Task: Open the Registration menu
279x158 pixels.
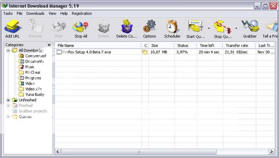Action: click(82, 13)
